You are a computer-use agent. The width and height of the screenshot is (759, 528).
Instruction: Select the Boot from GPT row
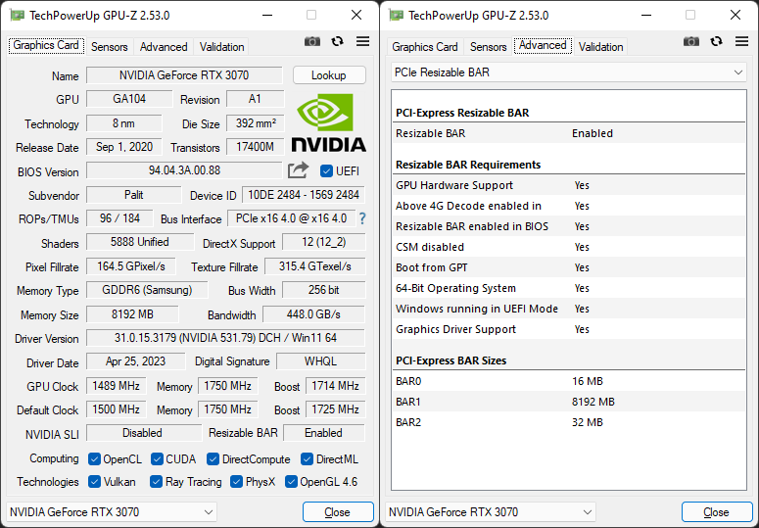coord(569,267)
